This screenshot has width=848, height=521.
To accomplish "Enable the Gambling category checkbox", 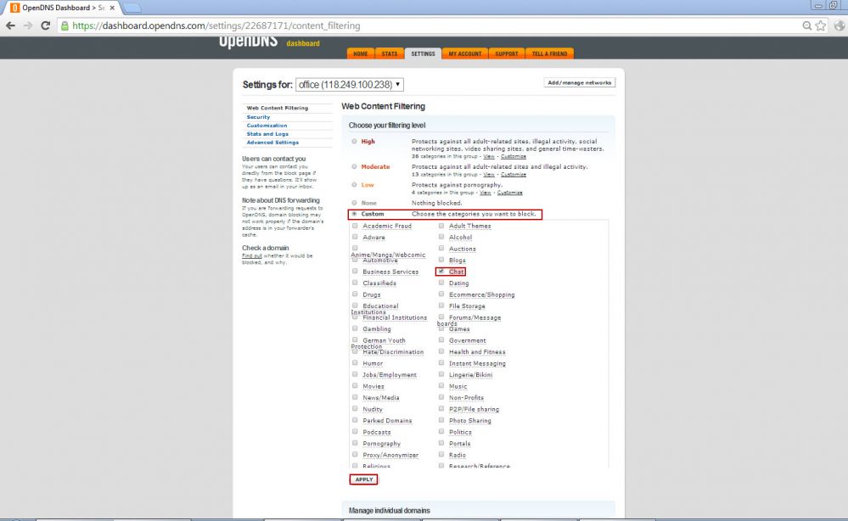I will [355, 329].
